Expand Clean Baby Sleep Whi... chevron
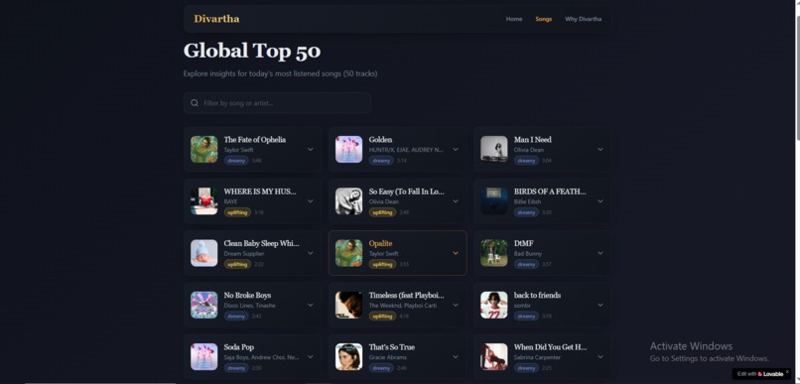The width and height of the screenshot is (800, 384). [x=311, y=253]
